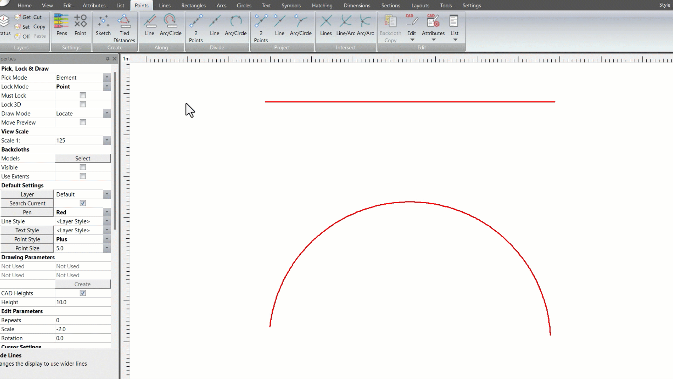Click the Backcloth Copy tool
The image size is (673, 379).
390,28
